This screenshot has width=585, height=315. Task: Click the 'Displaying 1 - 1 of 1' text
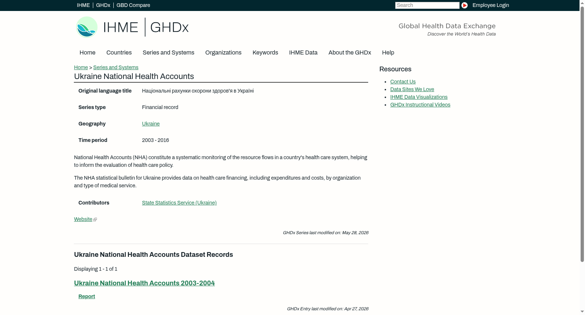(95, 269)
